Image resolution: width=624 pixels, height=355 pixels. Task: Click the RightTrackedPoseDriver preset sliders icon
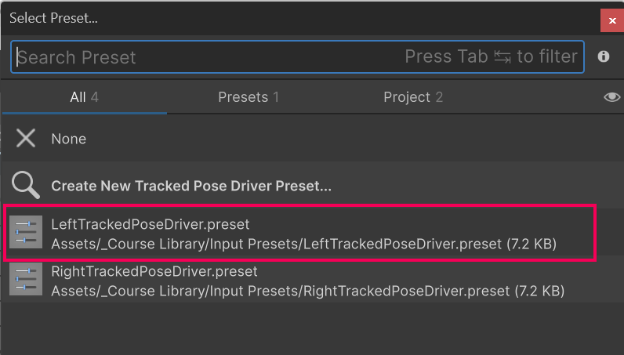pyautogui.click(x=26, y=281)
